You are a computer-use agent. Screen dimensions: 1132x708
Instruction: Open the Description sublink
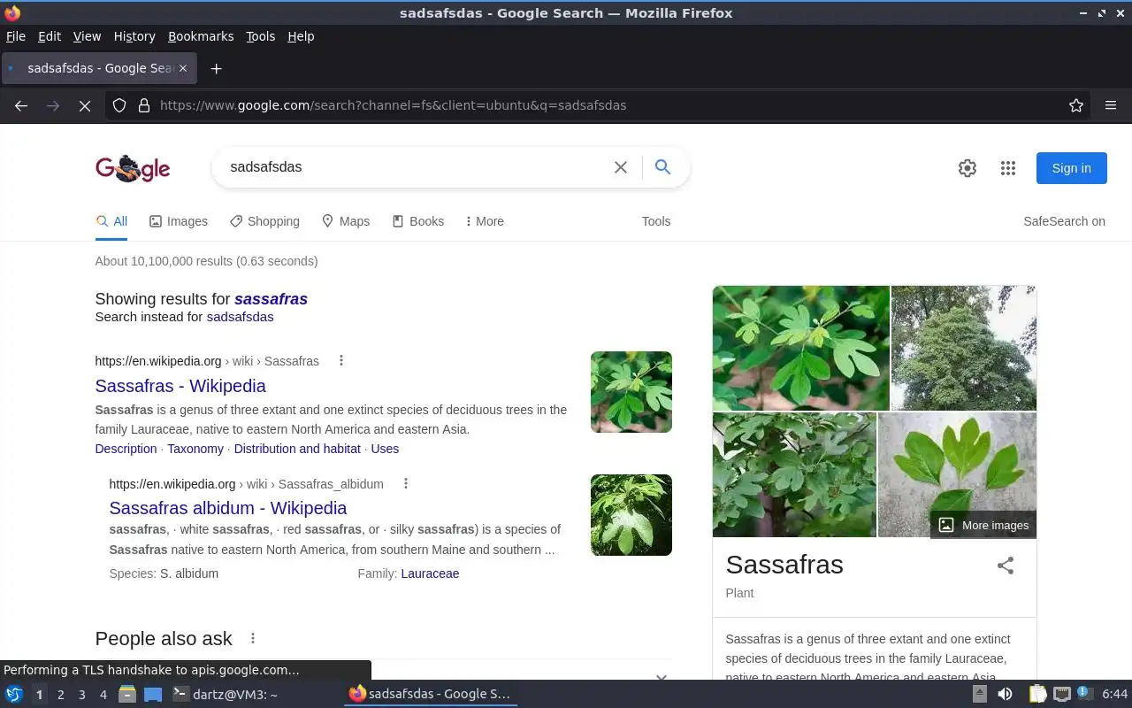coord(126,449)
